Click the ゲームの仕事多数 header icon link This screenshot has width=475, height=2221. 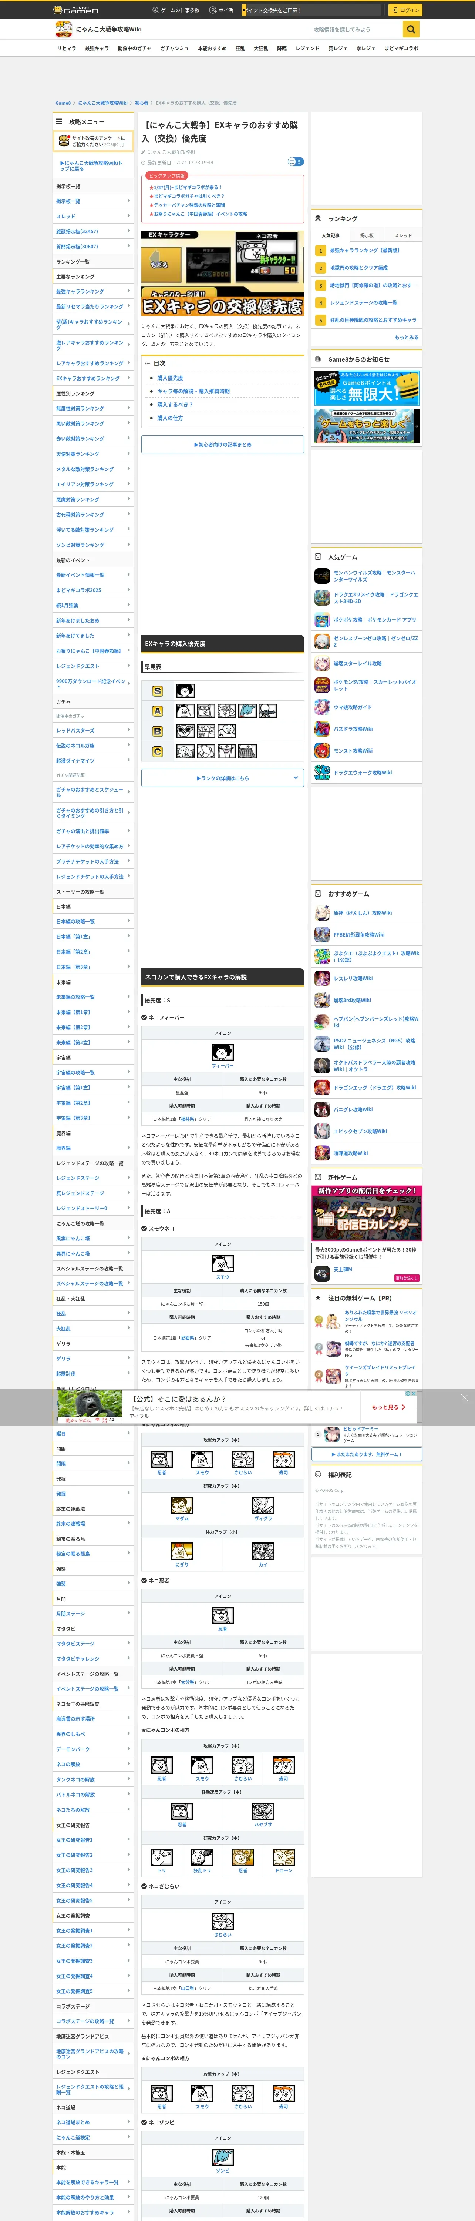176,10
